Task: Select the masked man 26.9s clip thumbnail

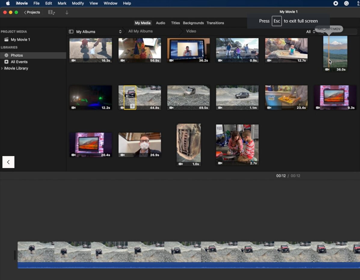Action: 140,145
